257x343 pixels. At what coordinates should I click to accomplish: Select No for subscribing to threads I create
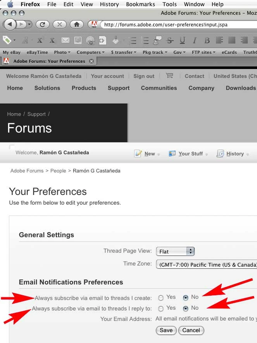pos(185,298)
